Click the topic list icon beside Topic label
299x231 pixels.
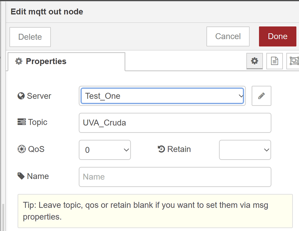coord(20,122)
